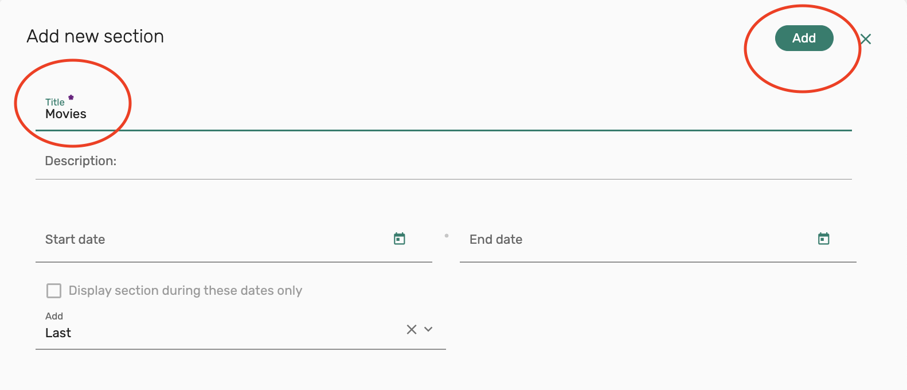907x390 pixels.
Task: Click the End date input field
Action: [636, 240]
